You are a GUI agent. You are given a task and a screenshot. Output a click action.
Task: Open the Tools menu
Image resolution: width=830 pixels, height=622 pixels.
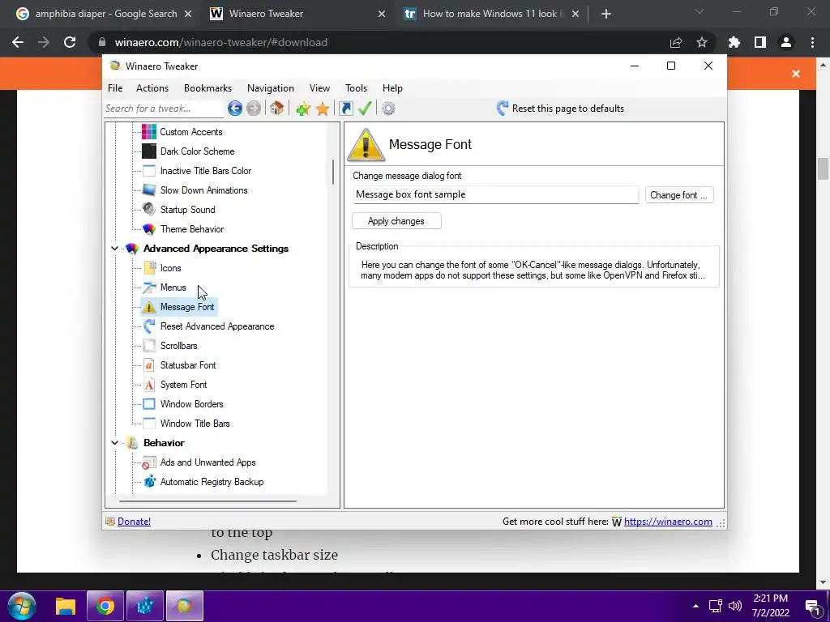(357, 87)
